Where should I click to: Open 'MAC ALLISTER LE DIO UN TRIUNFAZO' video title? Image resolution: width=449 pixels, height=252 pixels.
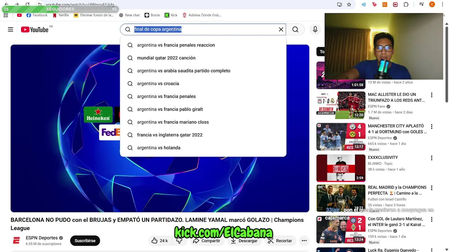[396, 97]
